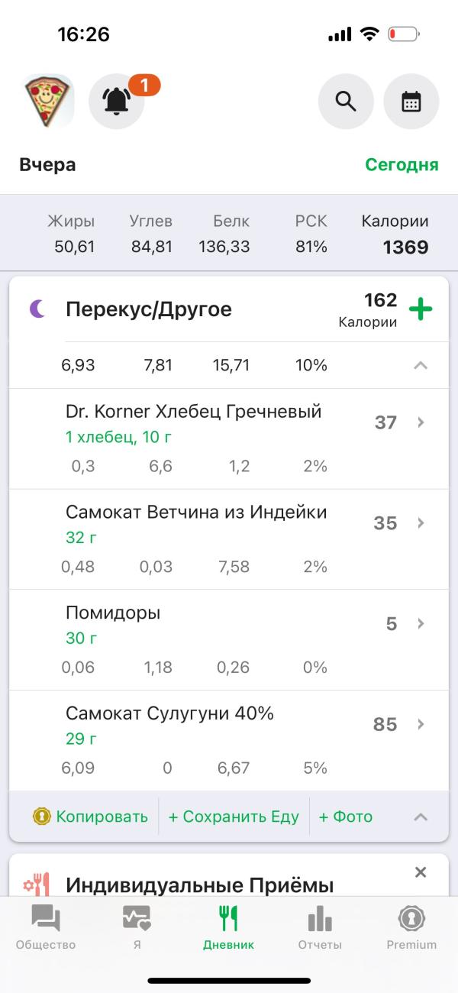The height and width of the screenshot is (993, 458).
Task: Open the Помидоры food entry
Action: coord(229,640)
